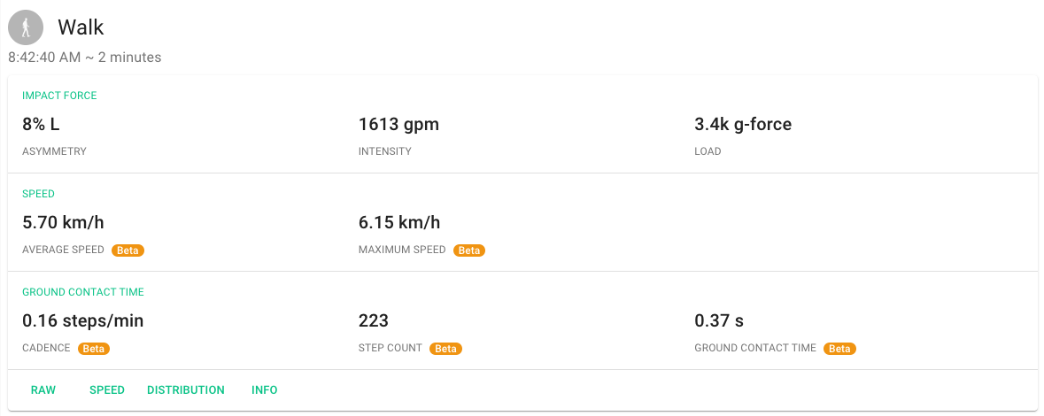
Task: Open the INFO section
Action: [x=265, y=390]
